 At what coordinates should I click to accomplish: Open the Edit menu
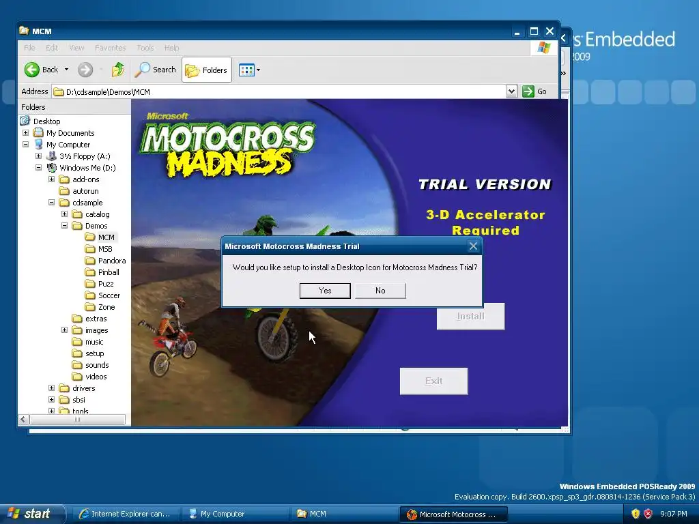pyautogui.click(x=52, y=48)
